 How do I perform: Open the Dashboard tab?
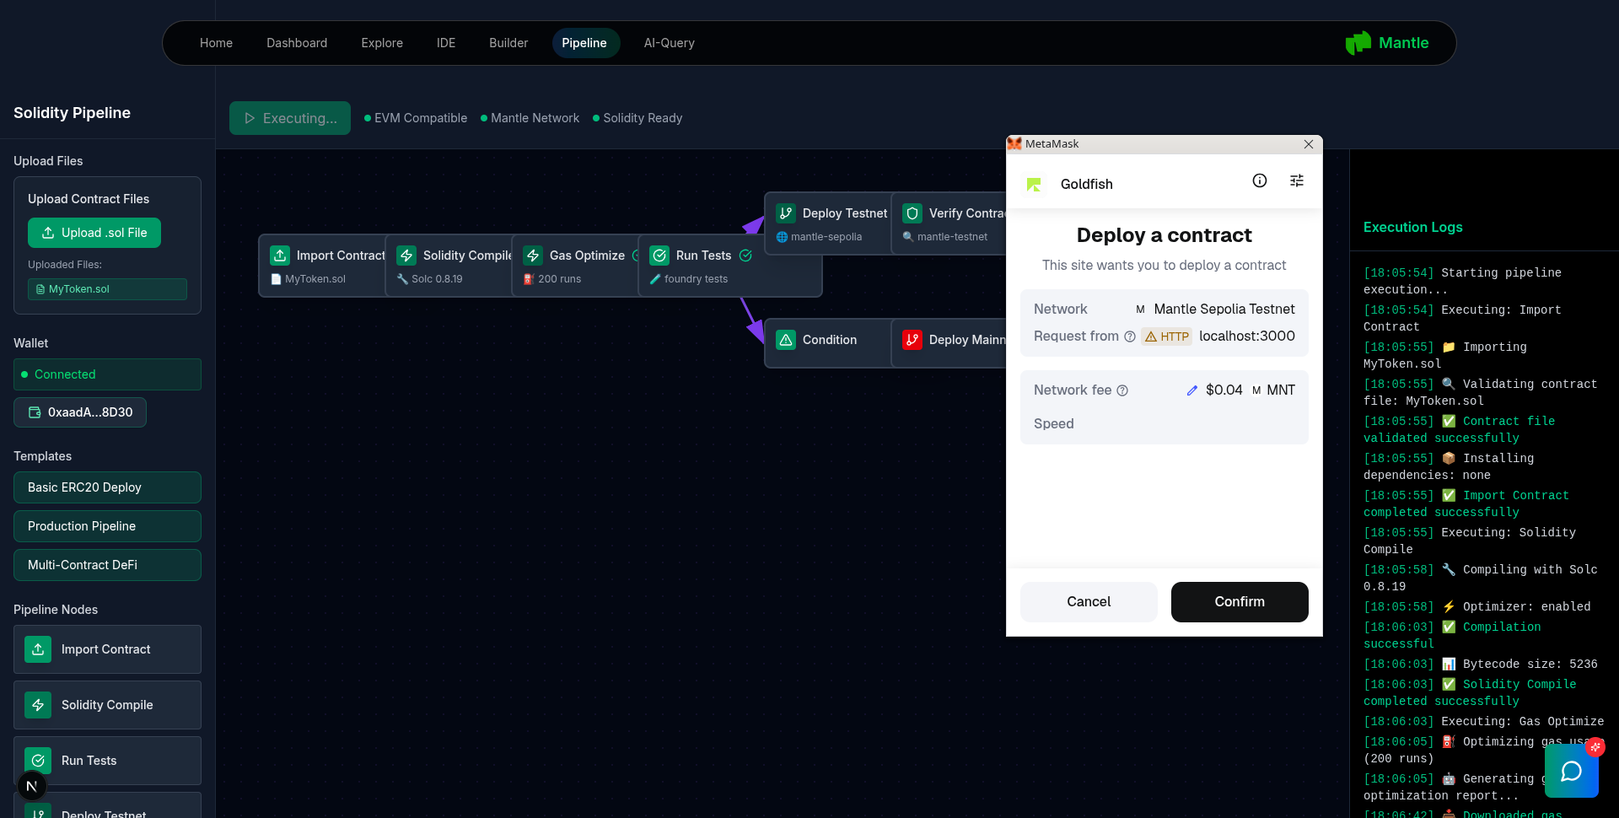coord(297,43)
